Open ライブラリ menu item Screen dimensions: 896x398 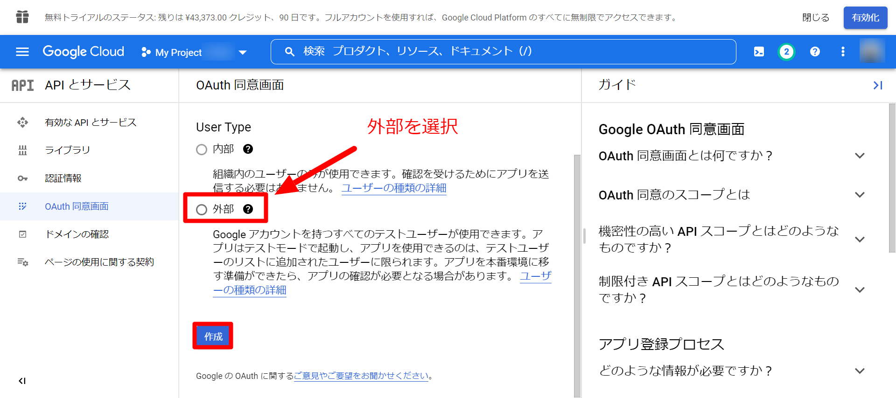[x=90, y=151]
